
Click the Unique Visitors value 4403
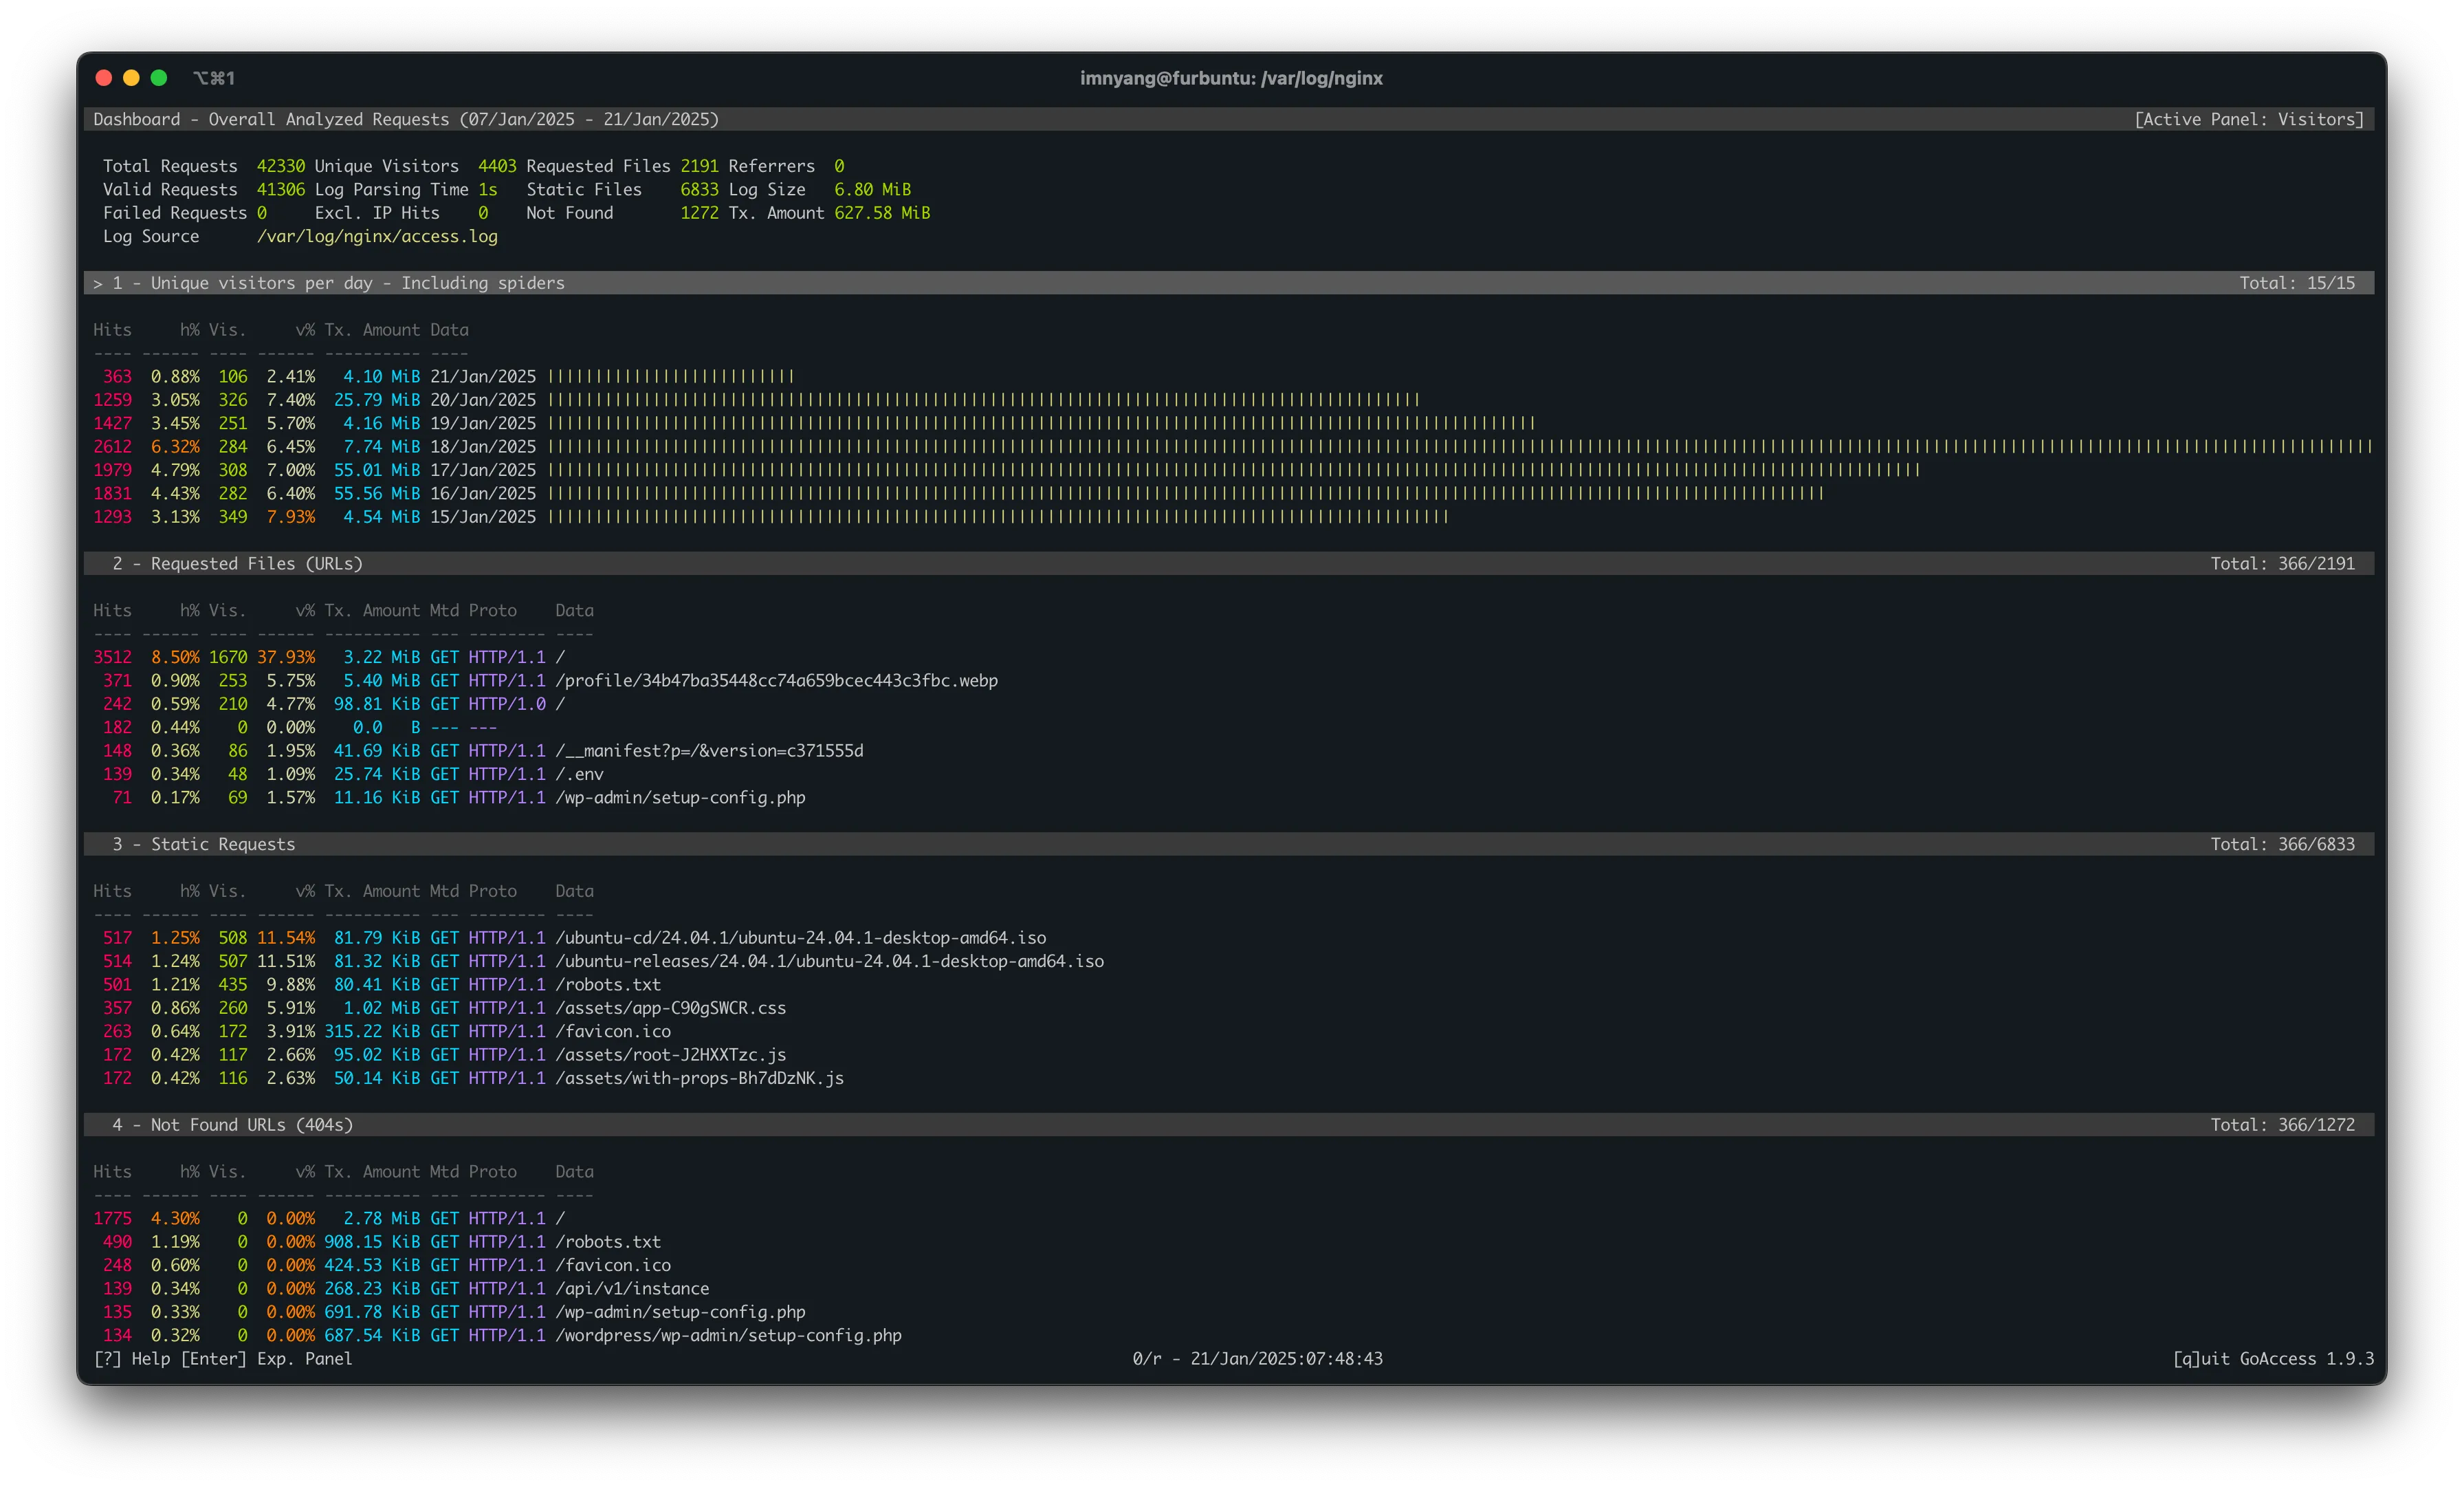(497, 166)
